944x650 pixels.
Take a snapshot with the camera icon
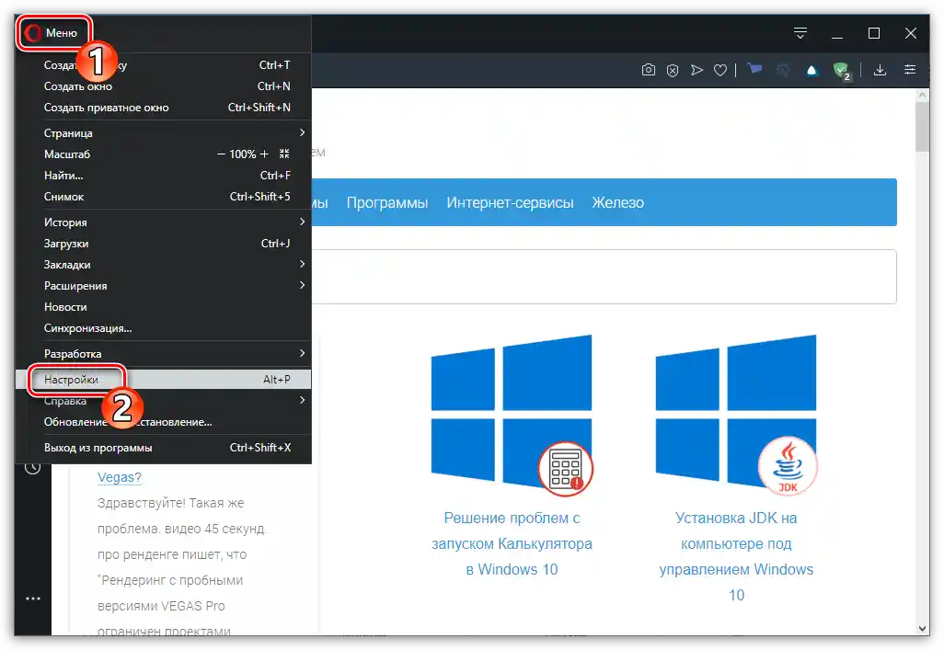coord(648,71)
